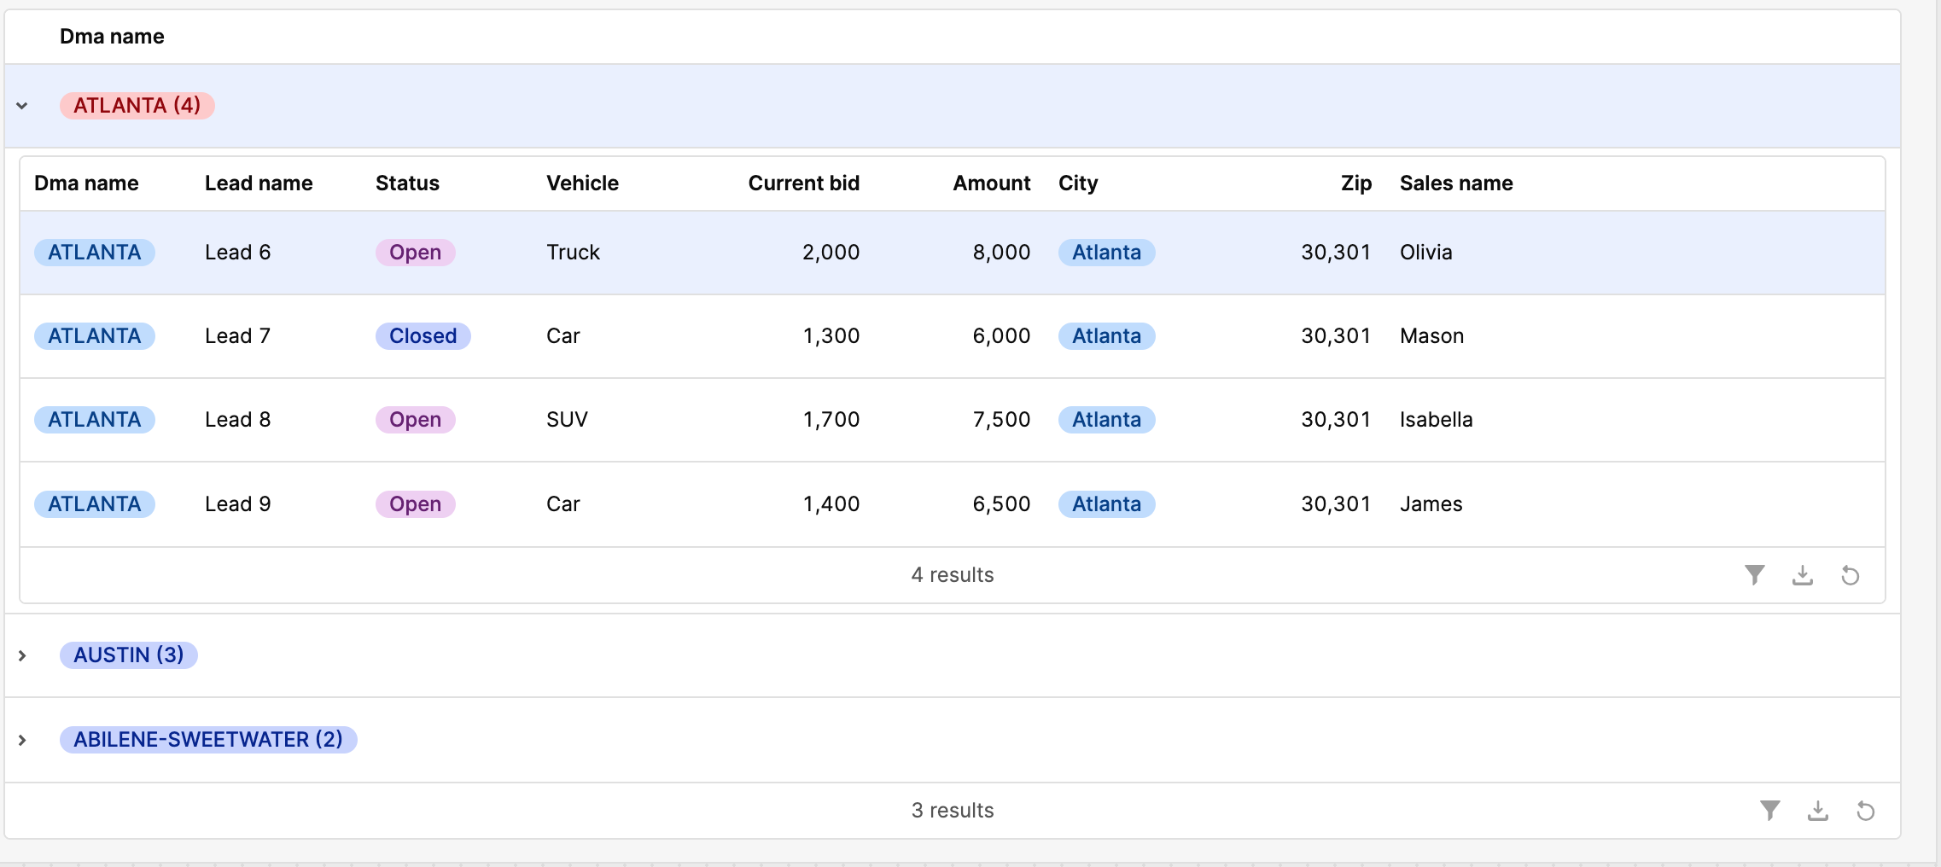Click the Status column header

[x=407, y=183]
